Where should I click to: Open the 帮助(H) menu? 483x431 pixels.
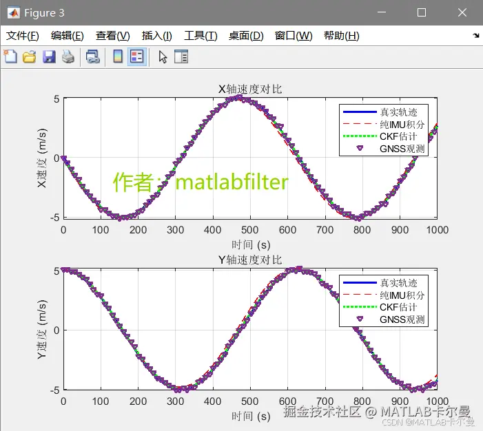point(342,36)
